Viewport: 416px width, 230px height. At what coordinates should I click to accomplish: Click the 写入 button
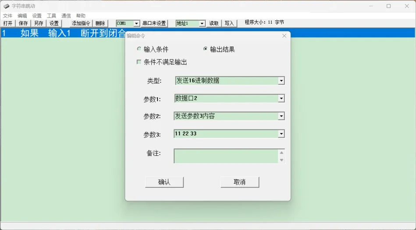[x=229, y=23]
